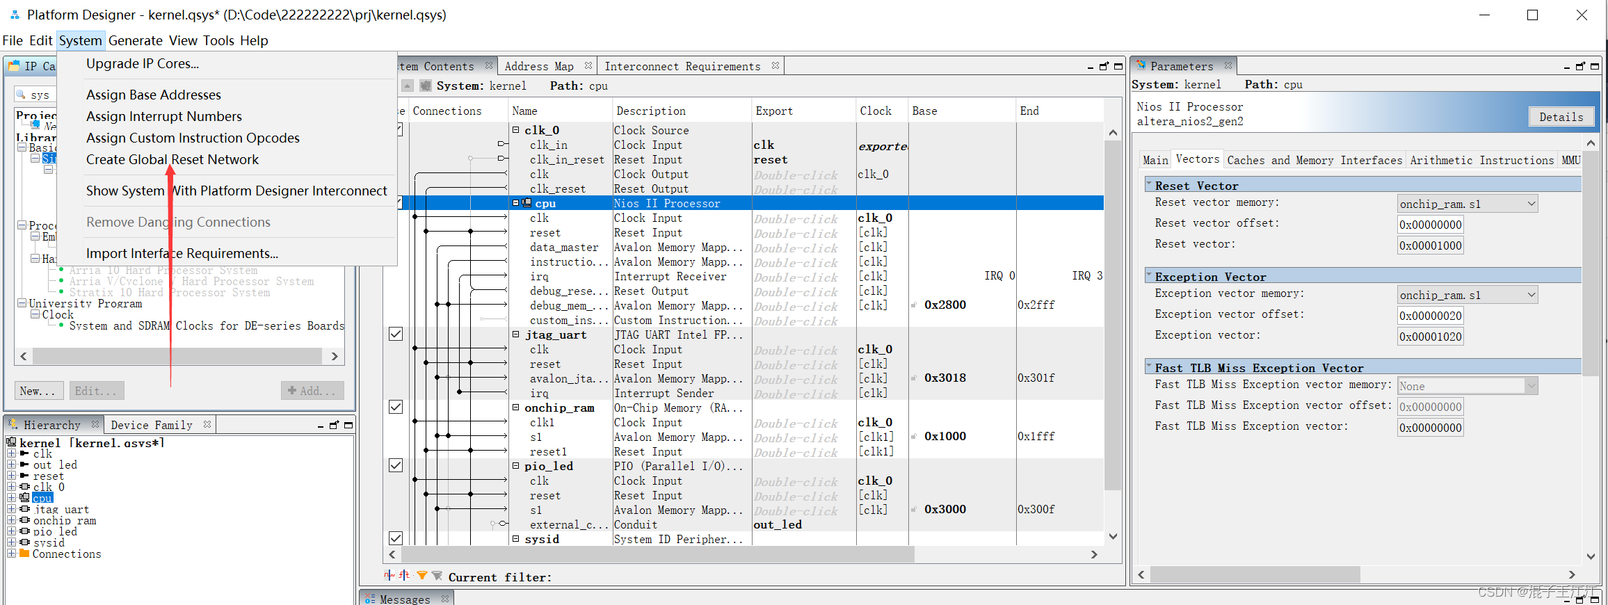
Task: Click the second red-blue expand connections icon by filter
Action: coord(405,575)
